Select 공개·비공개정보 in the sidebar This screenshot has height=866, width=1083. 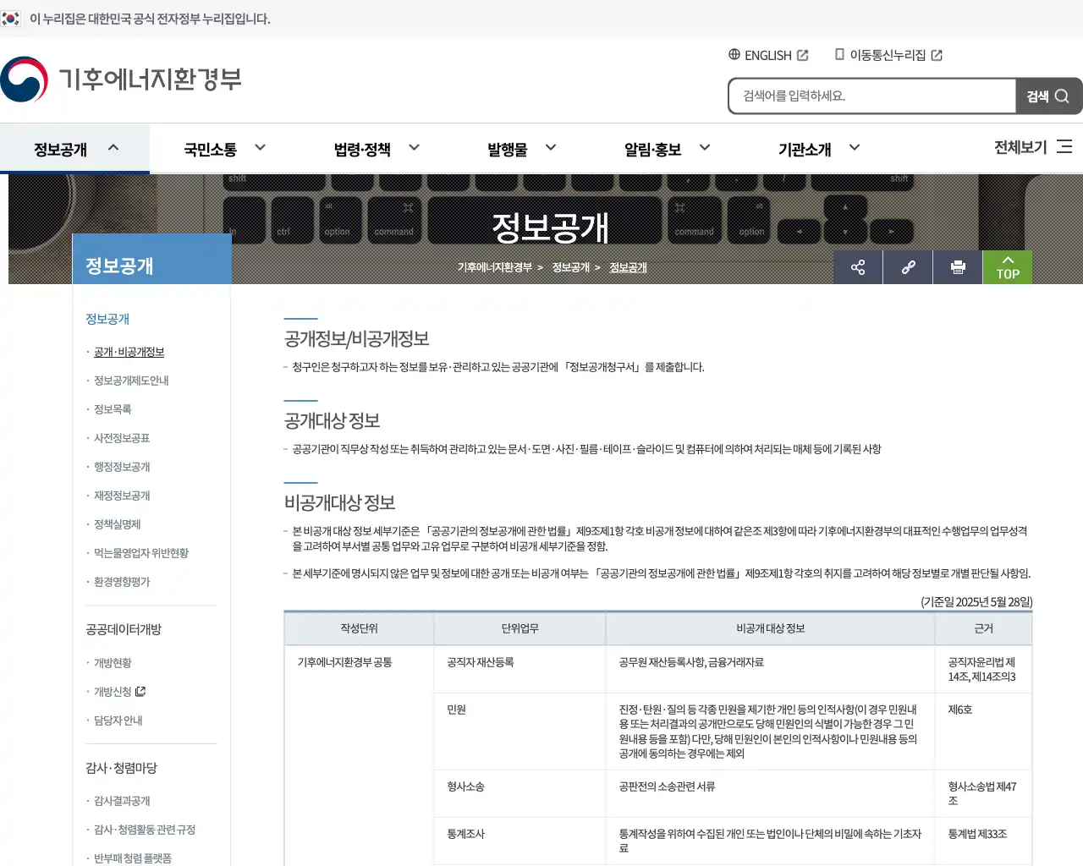[x=128, y=352]
